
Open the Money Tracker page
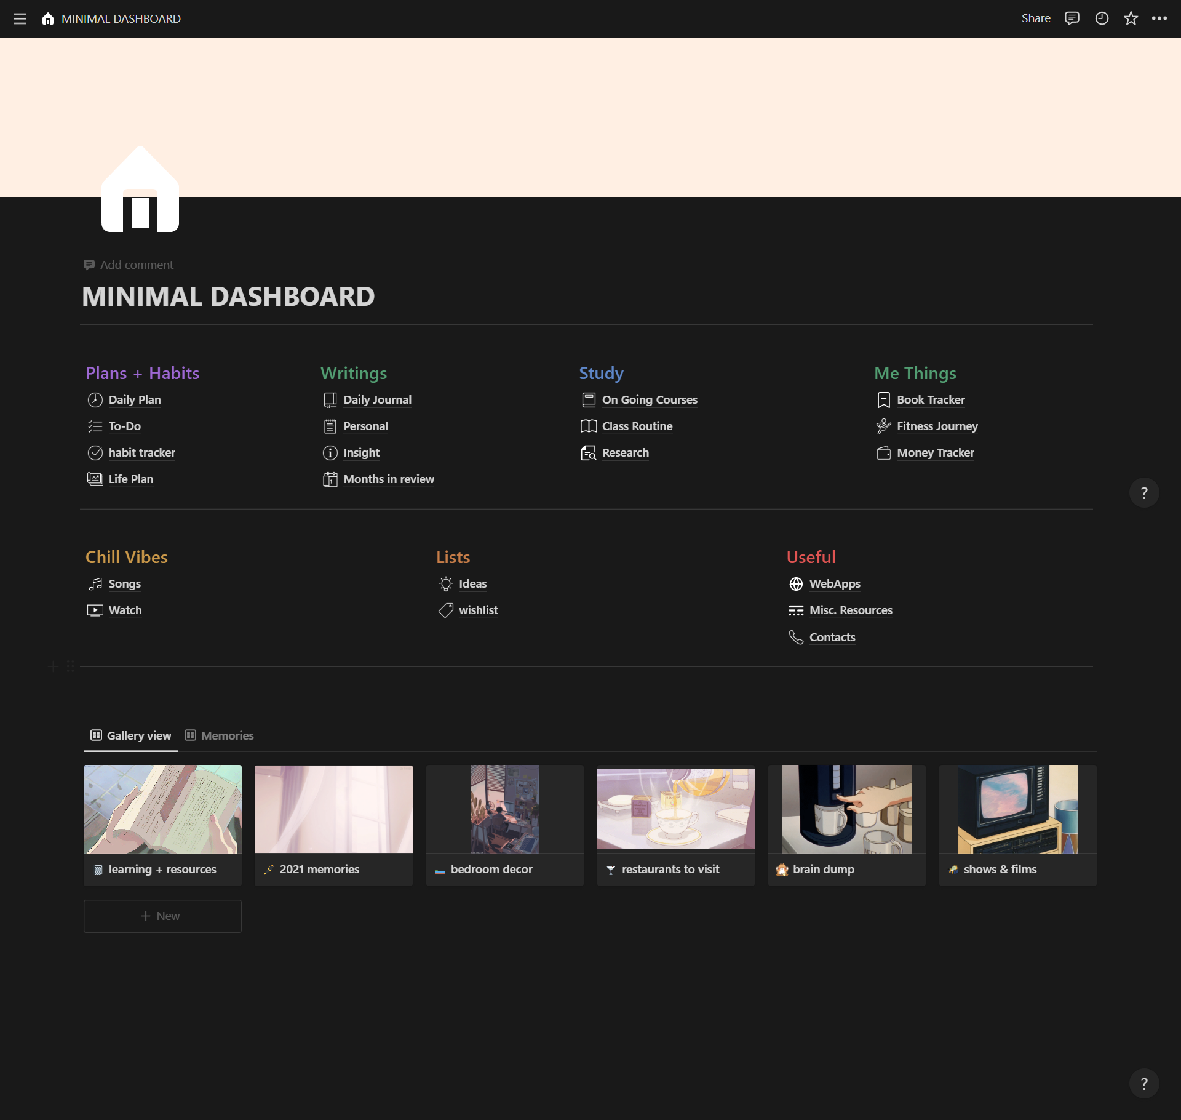click(x=936, y=452)
